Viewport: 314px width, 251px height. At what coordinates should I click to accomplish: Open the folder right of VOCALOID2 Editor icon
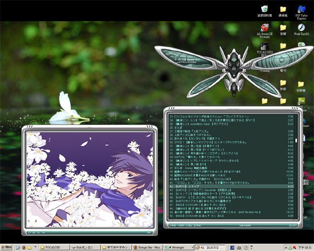(x=283, y=46)
